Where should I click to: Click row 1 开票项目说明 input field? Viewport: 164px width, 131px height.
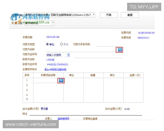coord(45,81)
